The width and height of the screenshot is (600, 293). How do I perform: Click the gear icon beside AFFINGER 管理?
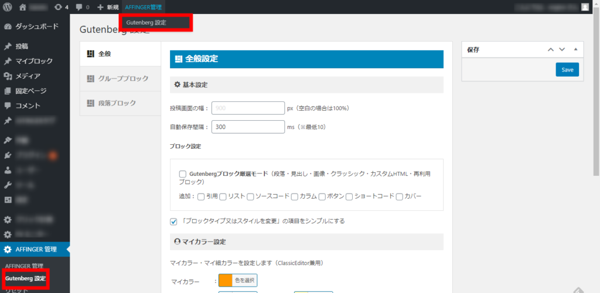coord(8,250)
